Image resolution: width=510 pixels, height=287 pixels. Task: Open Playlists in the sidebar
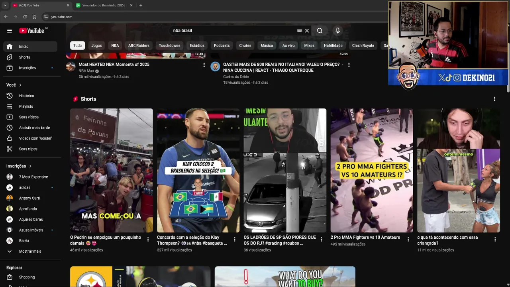coord(30,106)
